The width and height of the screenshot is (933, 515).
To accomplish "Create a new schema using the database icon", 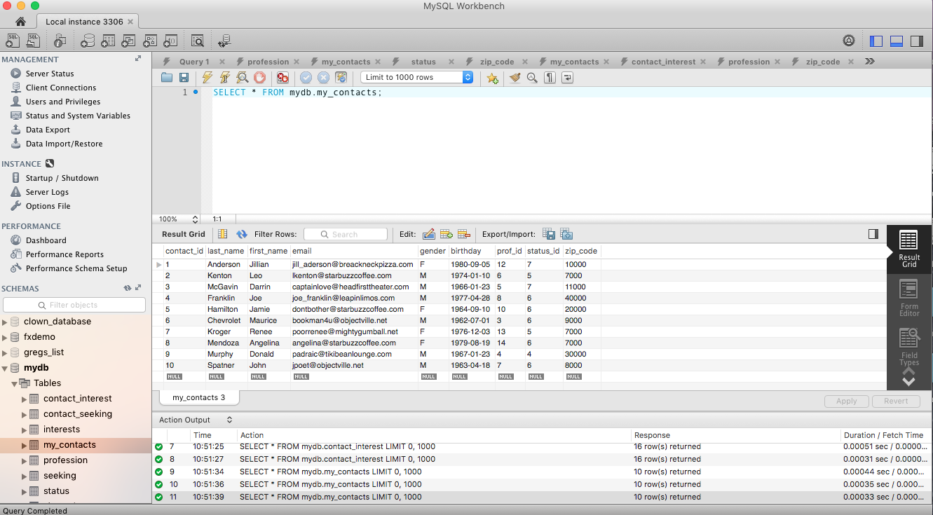I will point(88,41).
